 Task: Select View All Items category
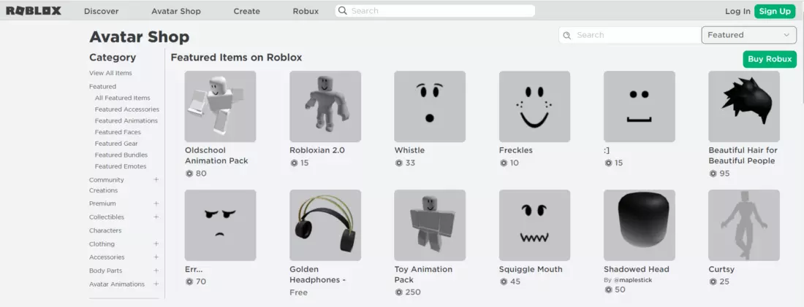[x=110, y=73]
